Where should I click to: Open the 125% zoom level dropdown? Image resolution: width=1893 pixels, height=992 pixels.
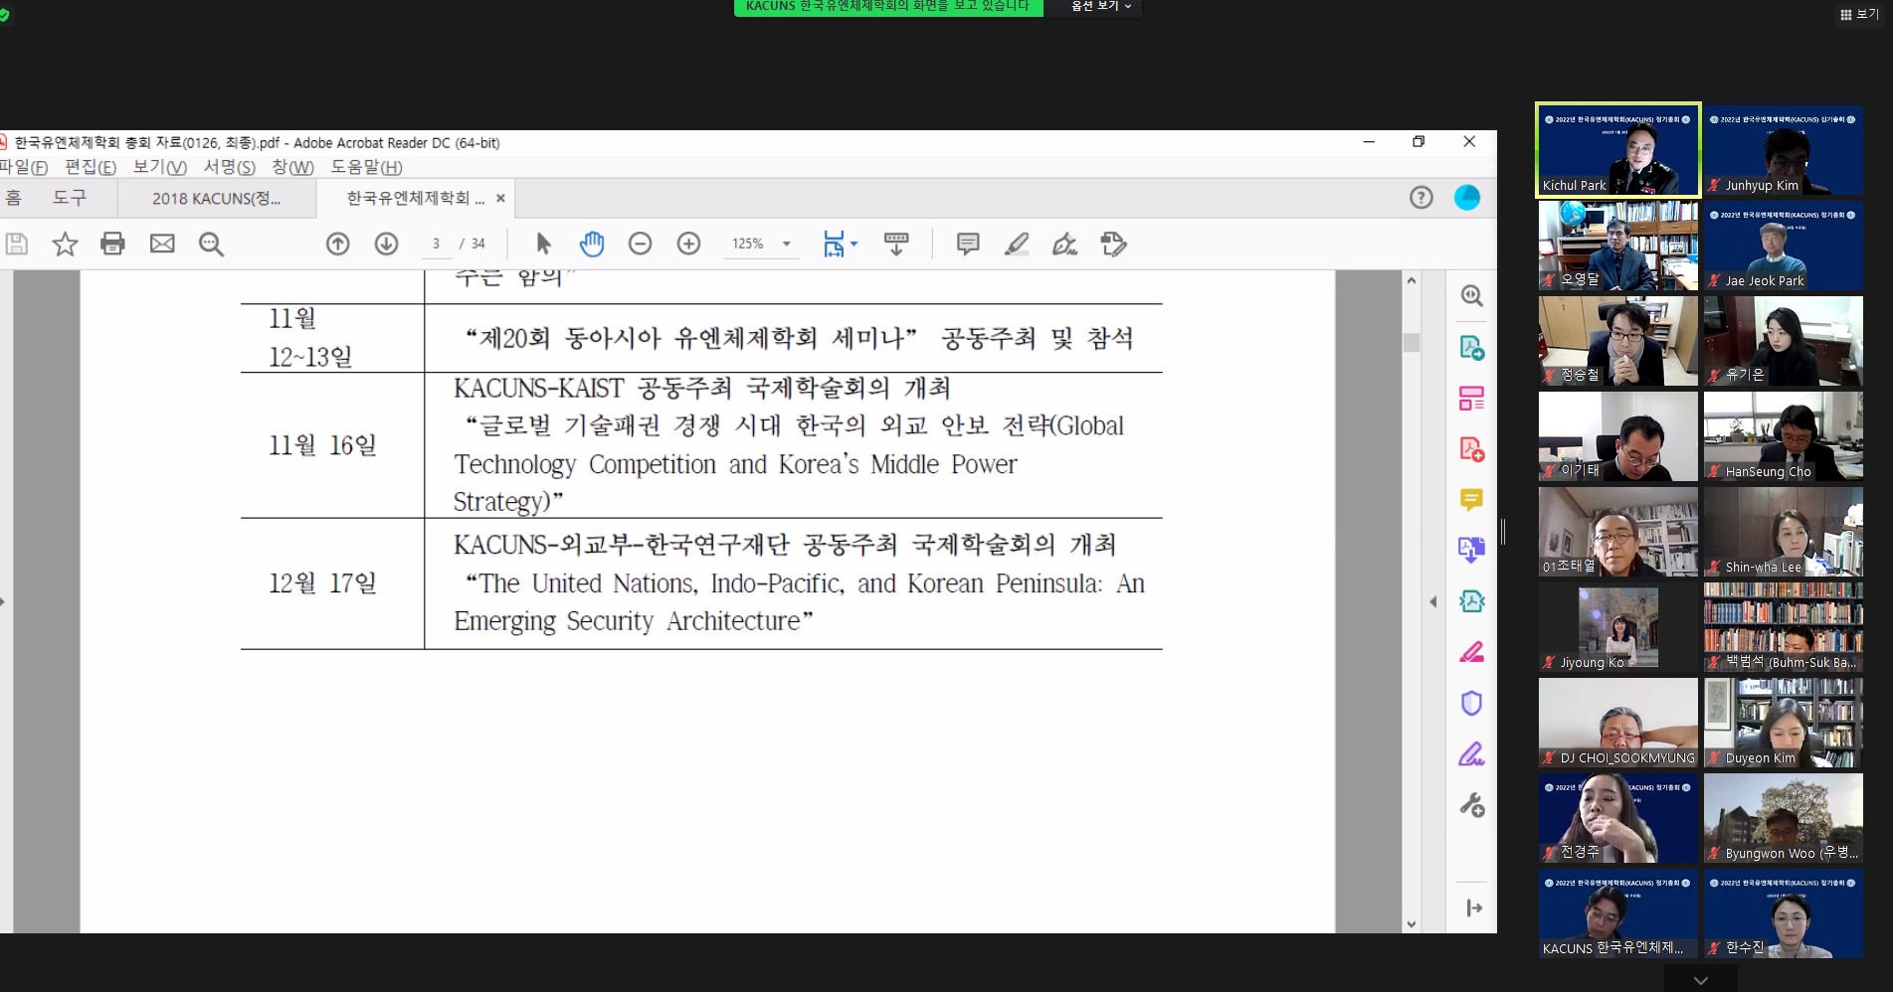pyautogui.click(x=786, y=244)
